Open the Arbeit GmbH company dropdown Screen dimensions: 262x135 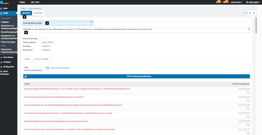coord(237,2)
